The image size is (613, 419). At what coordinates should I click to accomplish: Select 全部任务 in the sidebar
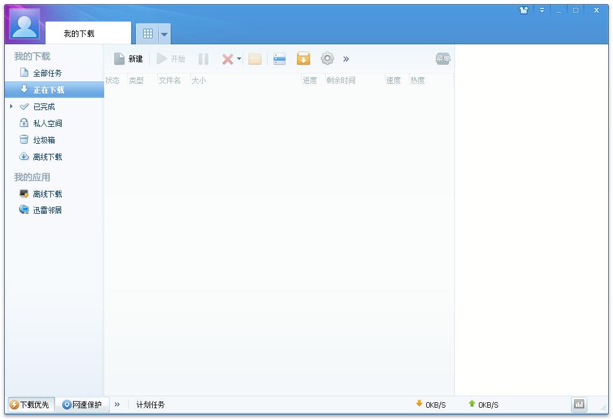(47, 73)
